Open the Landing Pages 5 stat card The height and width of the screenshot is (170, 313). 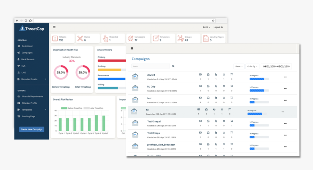pos(213,38)
